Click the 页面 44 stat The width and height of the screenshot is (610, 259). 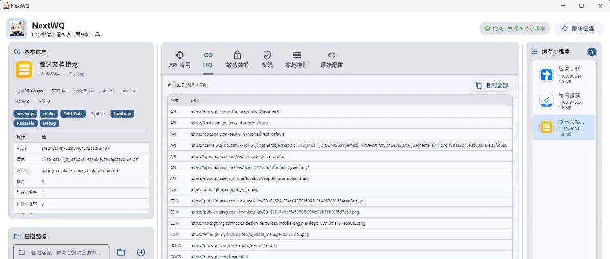pyautogui.click(x=59, y=90)
